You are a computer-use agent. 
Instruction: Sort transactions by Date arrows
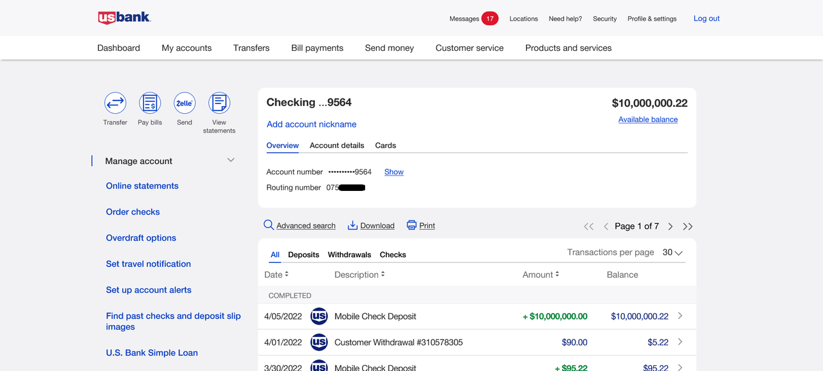[x=287, y=275]
